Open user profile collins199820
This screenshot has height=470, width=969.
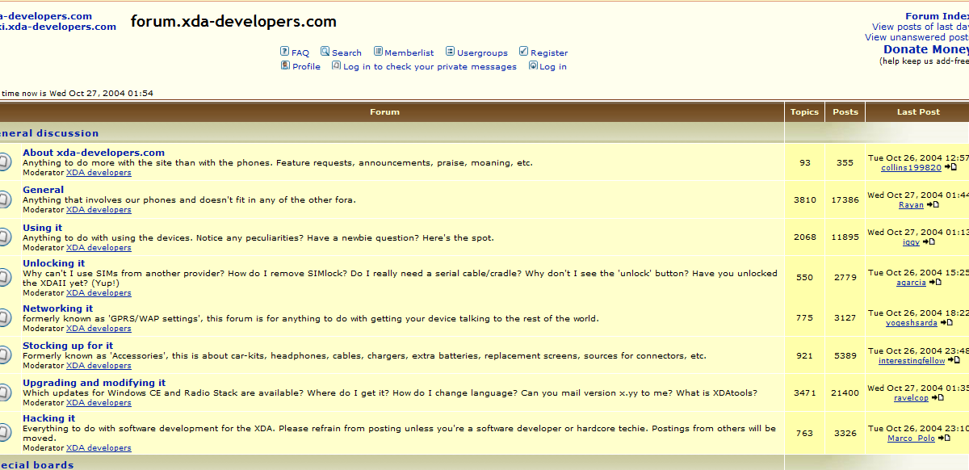click(x=911, y=168)
